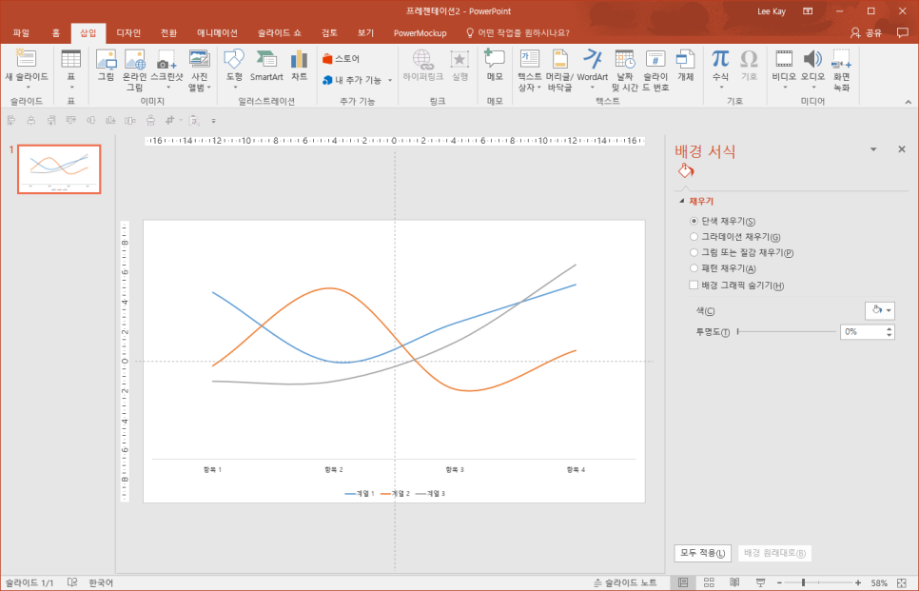This screenshot has height=591, width=919.
Task: Select slide 1 thumbnail
Action: pos(59,168)
